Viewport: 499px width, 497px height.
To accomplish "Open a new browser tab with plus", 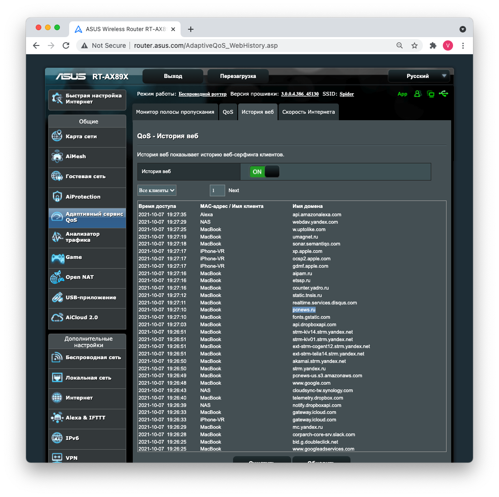I will click(191, 29).
